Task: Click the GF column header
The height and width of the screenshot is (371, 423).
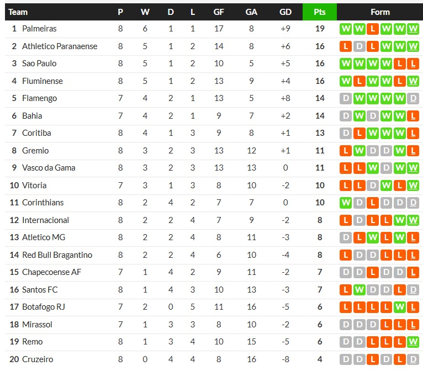Action: coord(219,12)
